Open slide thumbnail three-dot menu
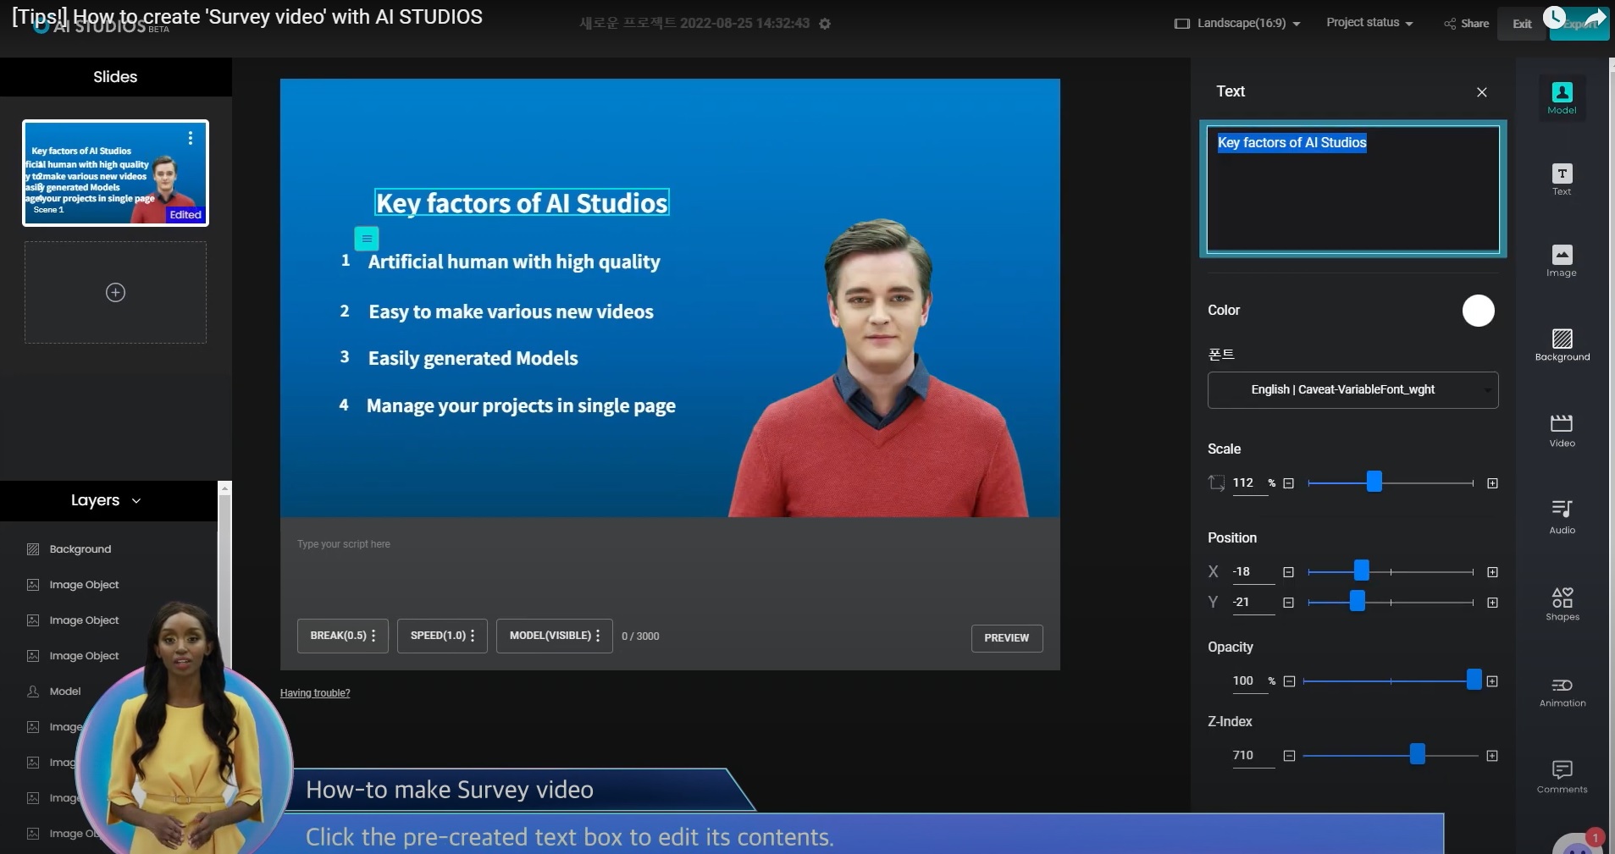Image resolution: width=1615 pixels, height=854 pixels. click(191, 137)
